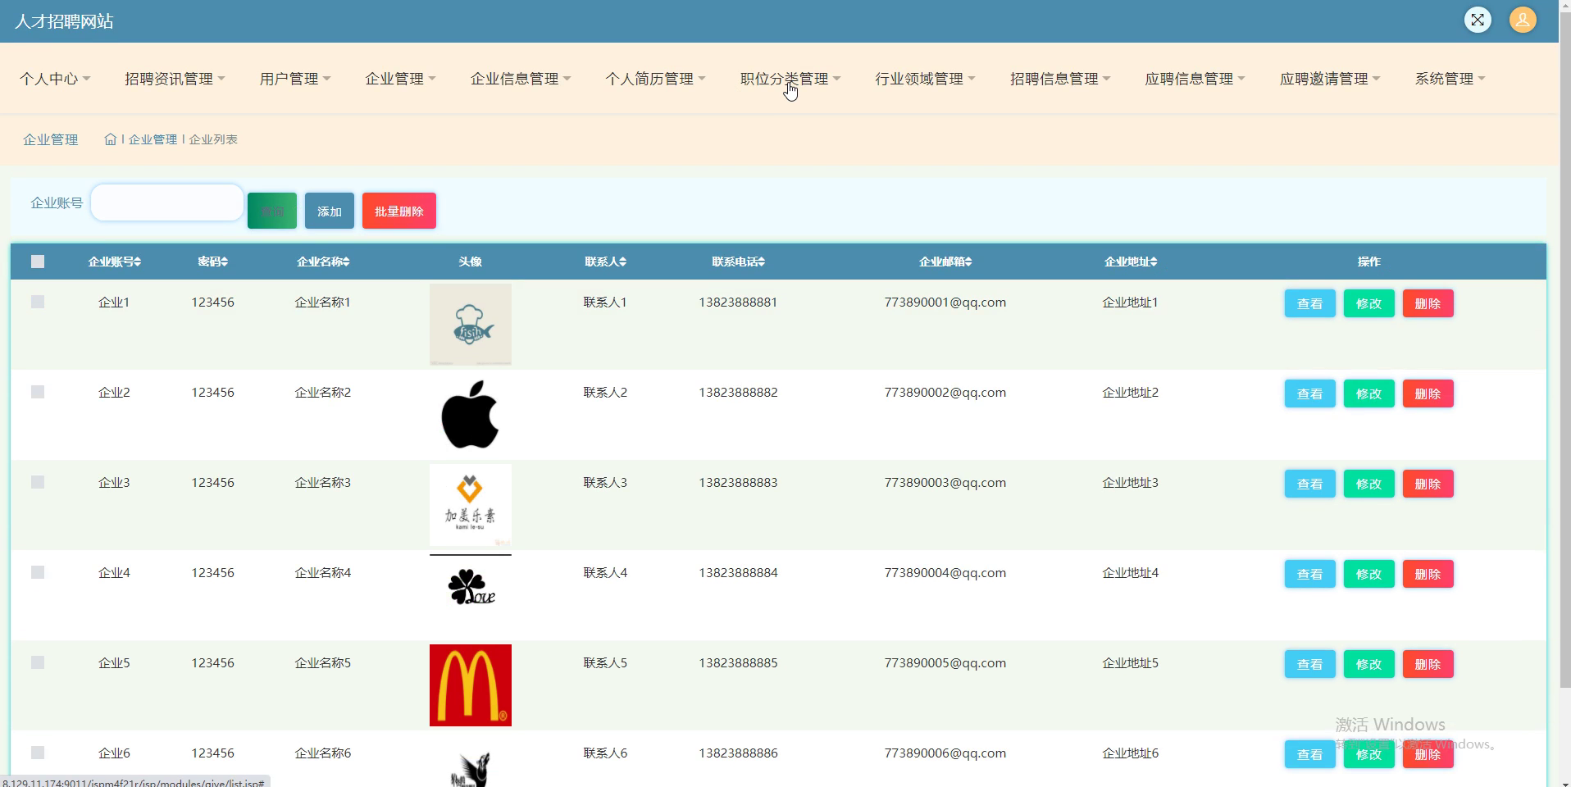Click 查看 for 企业1
1571x787 pixels.
pos(1309,303)
